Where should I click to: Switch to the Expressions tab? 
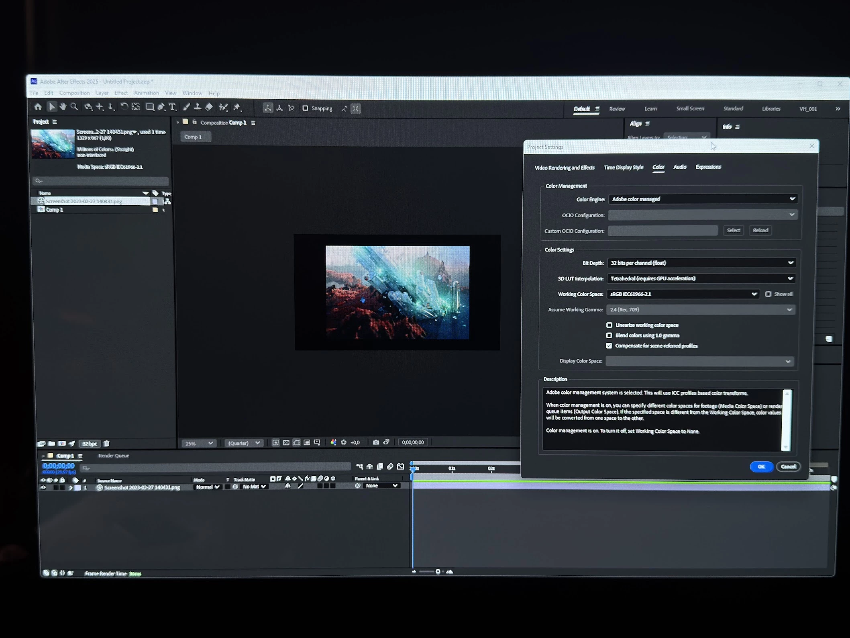coord(708,167)
